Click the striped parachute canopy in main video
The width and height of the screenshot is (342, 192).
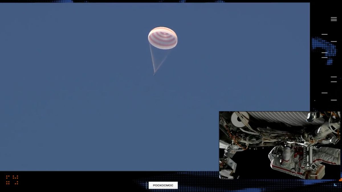(x=163, y=38)
